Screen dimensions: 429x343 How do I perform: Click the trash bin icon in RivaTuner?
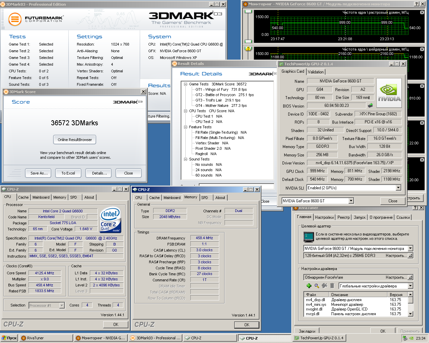332,286
